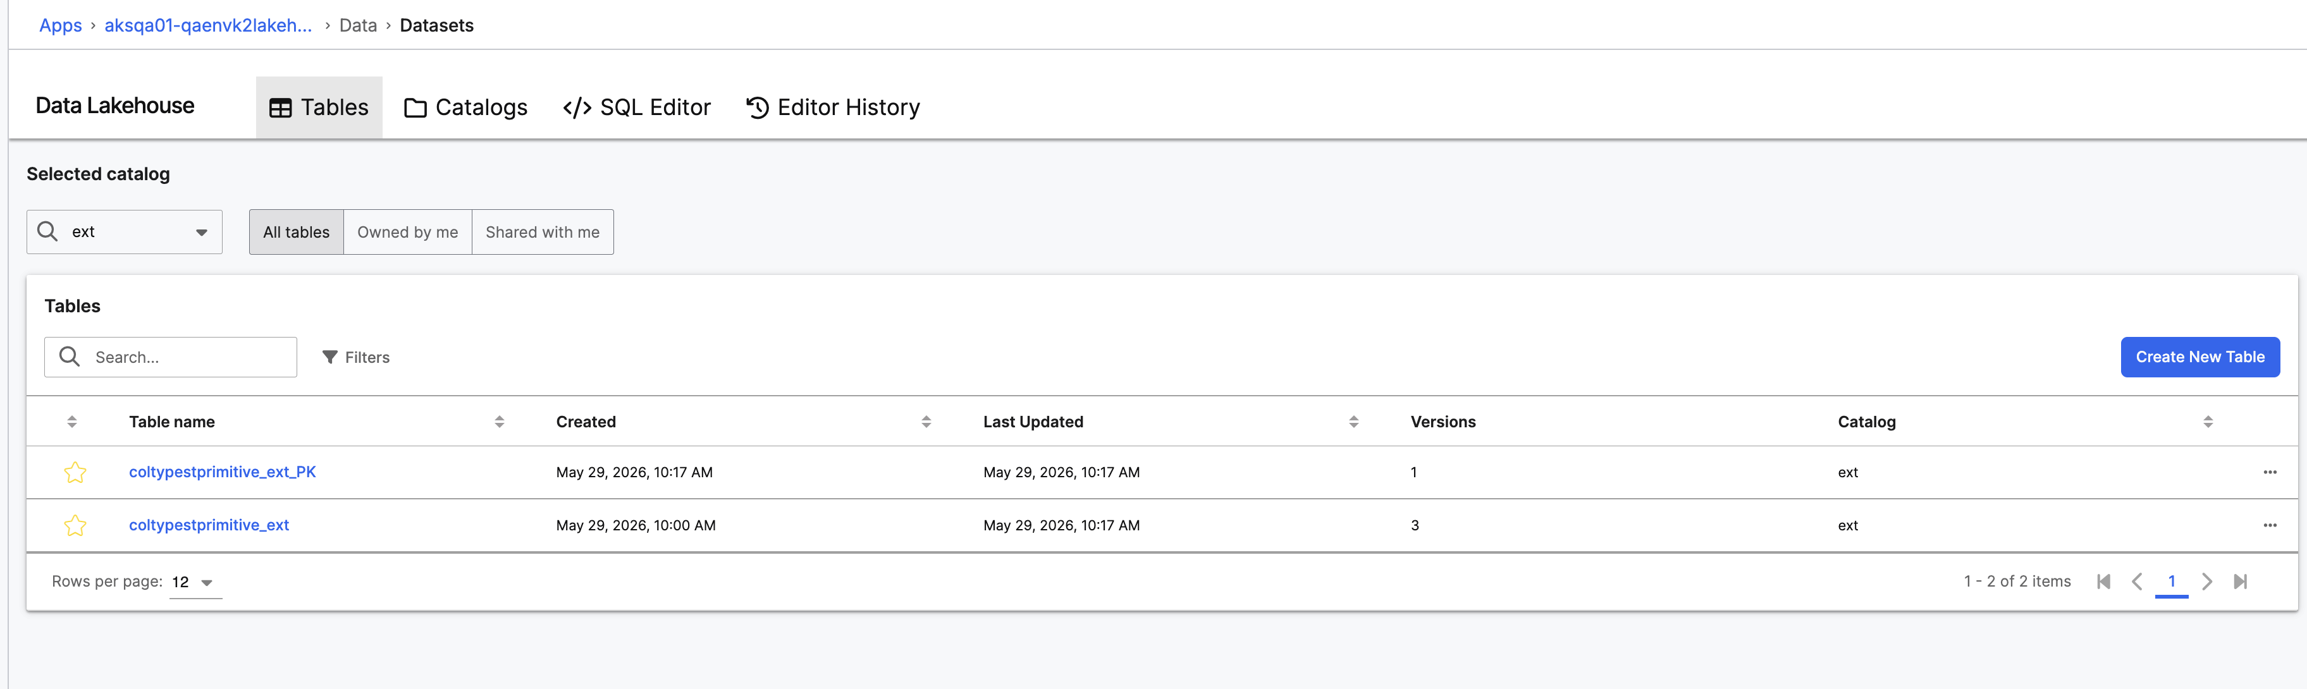Open Rows per page dropdown

pos(194,583)
